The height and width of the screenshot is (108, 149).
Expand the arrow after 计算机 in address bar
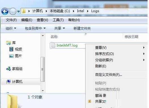pyautogui.click(x=46, y=11)
